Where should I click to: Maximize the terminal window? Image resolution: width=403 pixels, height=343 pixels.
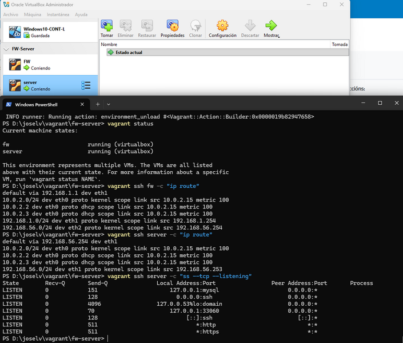[380, 103]
